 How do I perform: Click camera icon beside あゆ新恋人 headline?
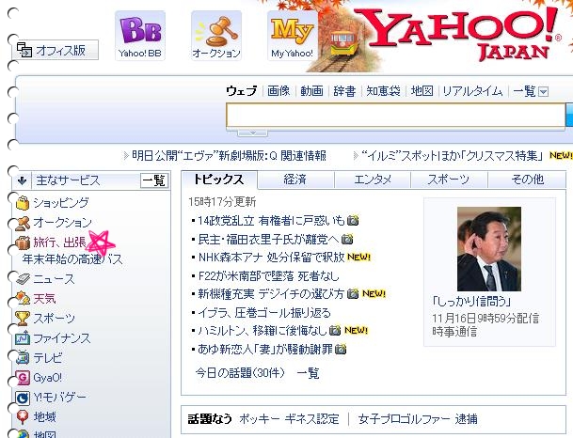[341, 350]
